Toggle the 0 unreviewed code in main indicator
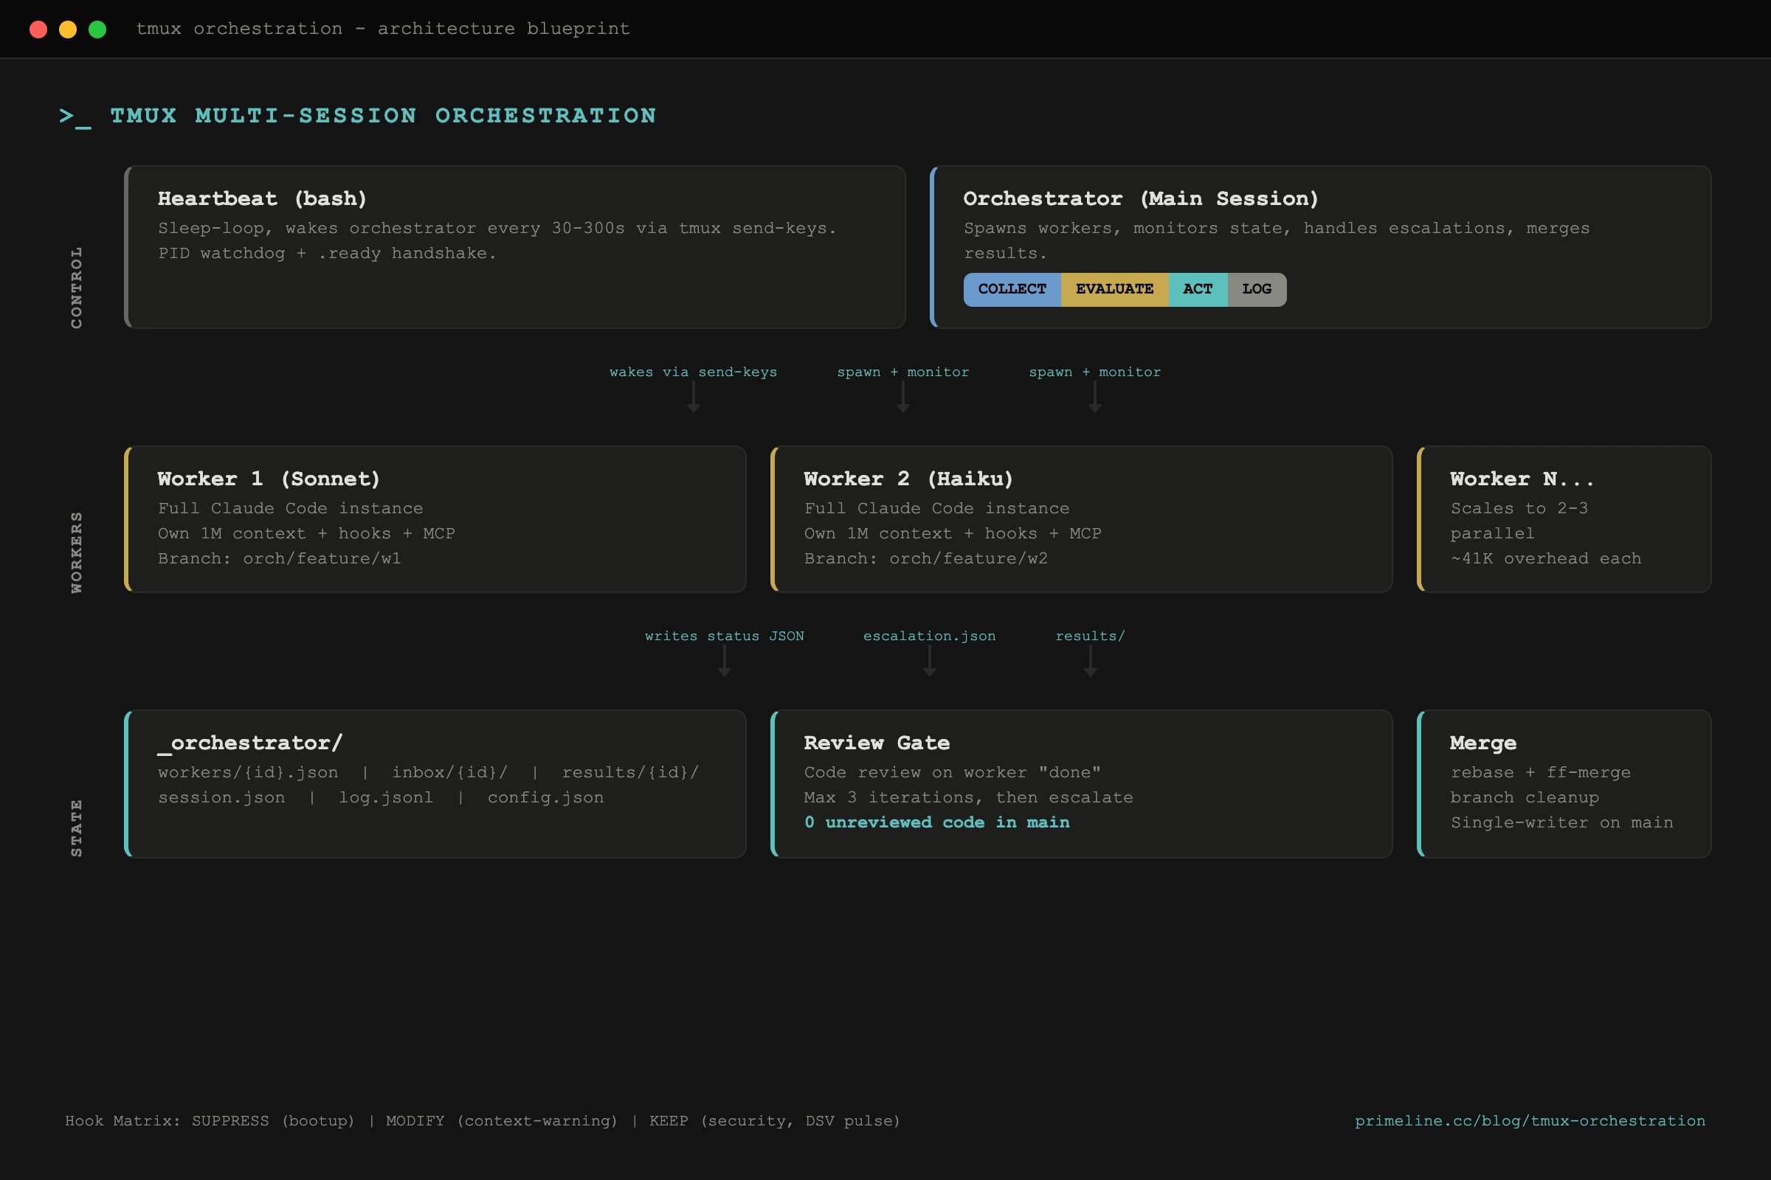The width and height of the screenshot is (1771, 1180). click(936, 822)
